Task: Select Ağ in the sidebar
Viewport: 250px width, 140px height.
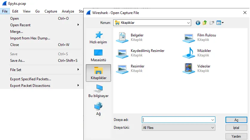Action: coord(98,109)
